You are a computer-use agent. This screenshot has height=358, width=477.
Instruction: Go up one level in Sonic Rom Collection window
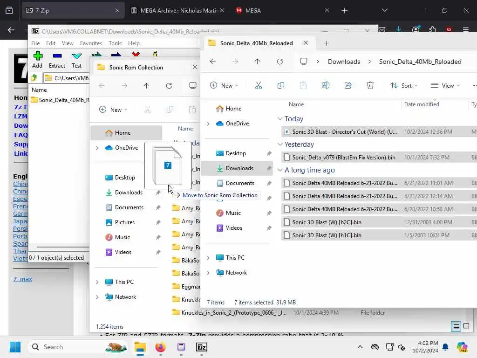[147, 86]
